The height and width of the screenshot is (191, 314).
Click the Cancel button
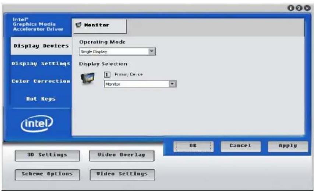[240, 147]
